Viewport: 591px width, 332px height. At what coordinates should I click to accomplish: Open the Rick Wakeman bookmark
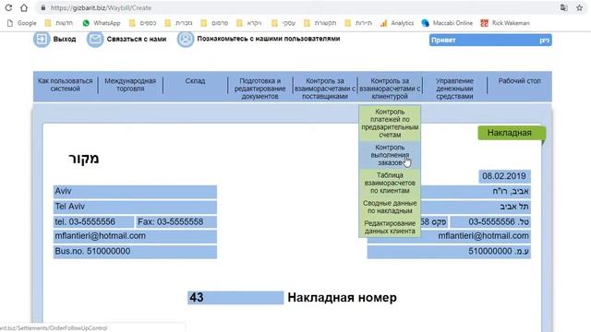505,23
